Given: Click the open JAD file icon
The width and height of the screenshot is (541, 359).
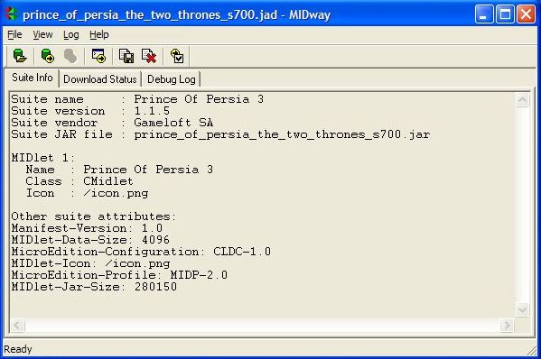Looking at the screenshot, I should pyautogui.click(x=20, y=56).
